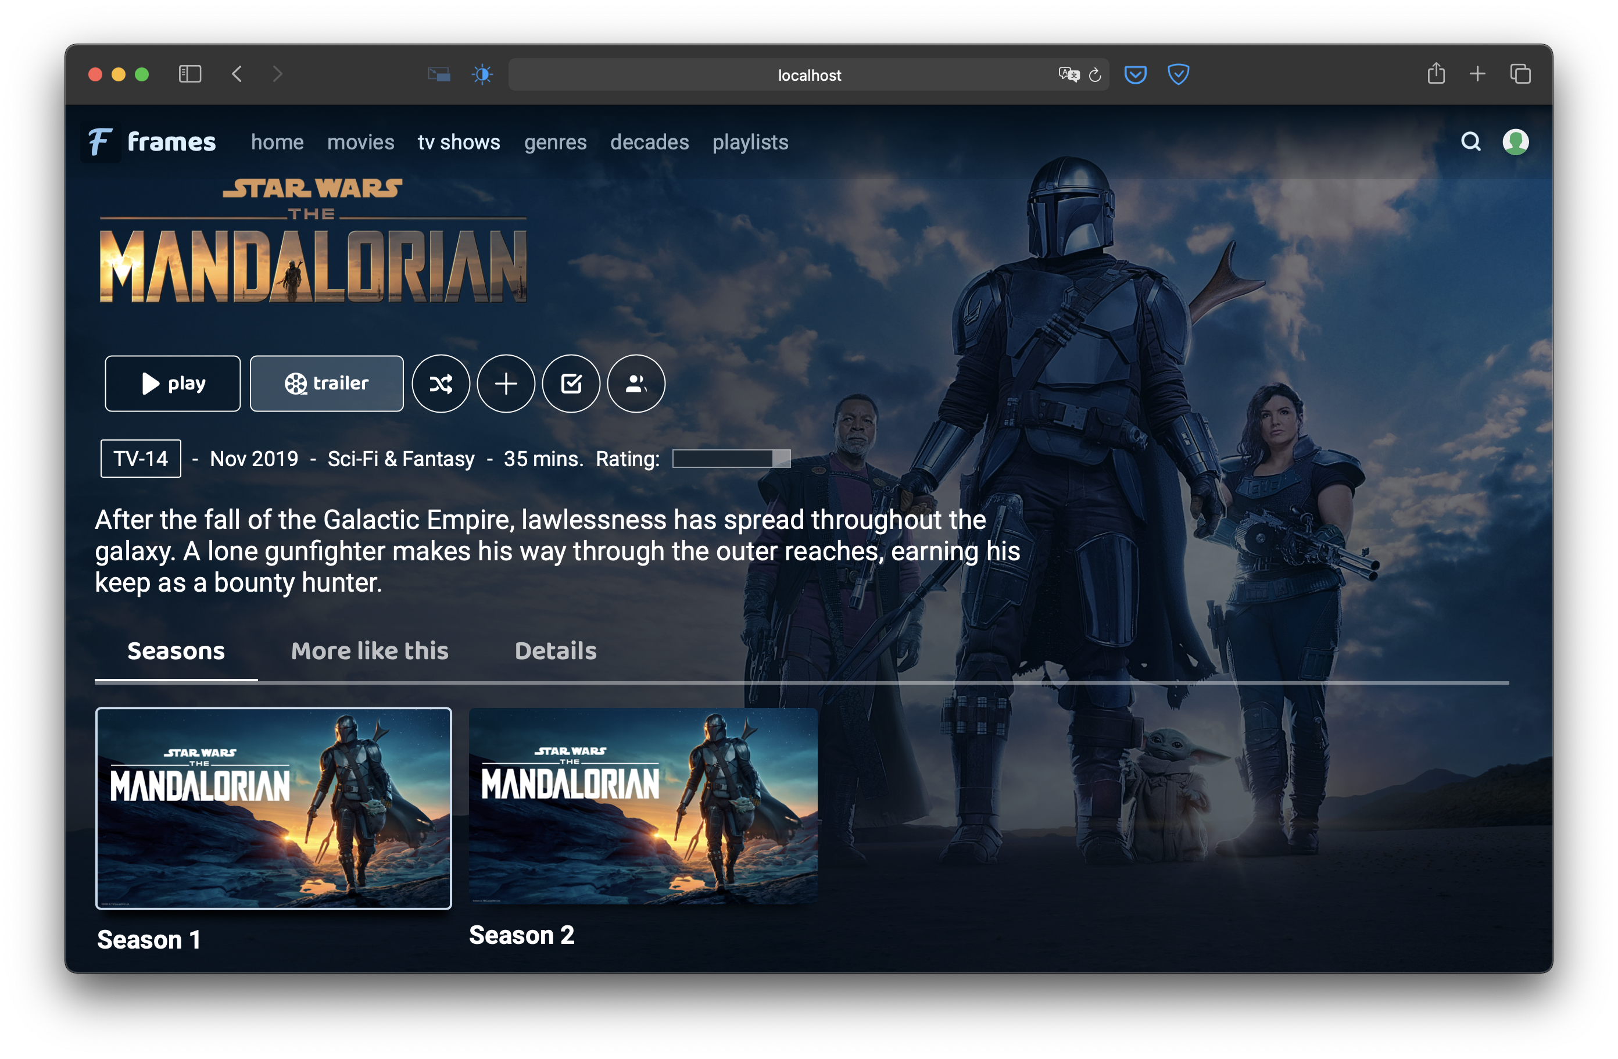Open the Details tab
This screenshot has height=1059, width=1618.
tap(556, 651)
